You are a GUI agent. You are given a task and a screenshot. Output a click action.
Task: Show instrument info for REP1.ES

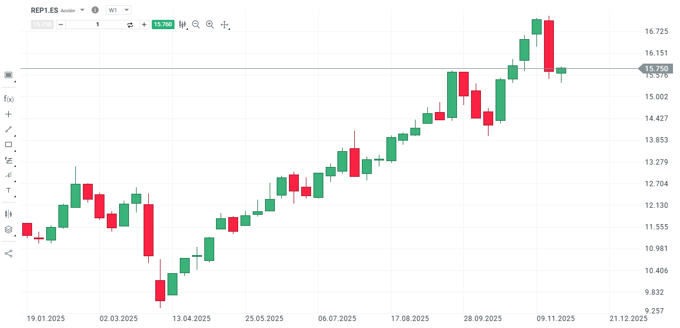coord(95,10)
